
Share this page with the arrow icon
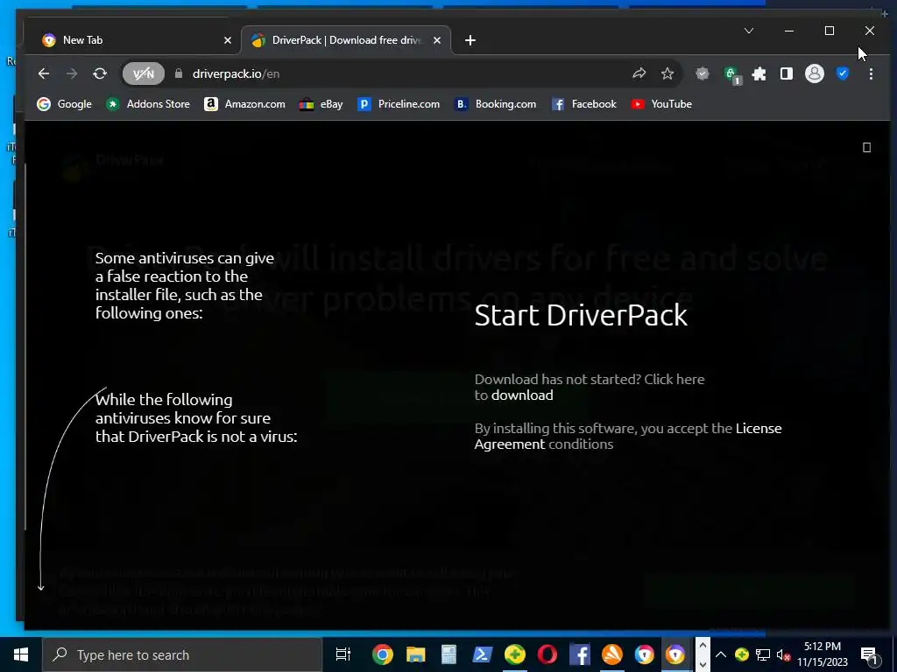(639, 73)
